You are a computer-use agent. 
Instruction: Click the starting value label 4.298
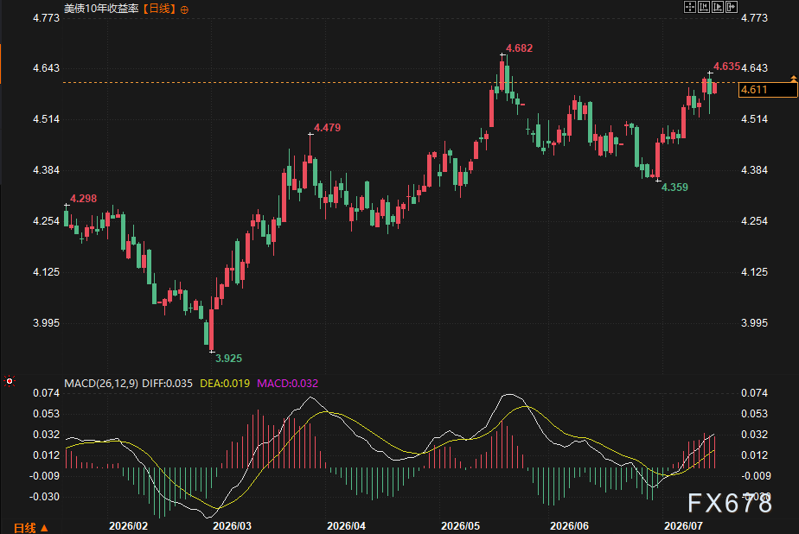(x=83, y=199)
